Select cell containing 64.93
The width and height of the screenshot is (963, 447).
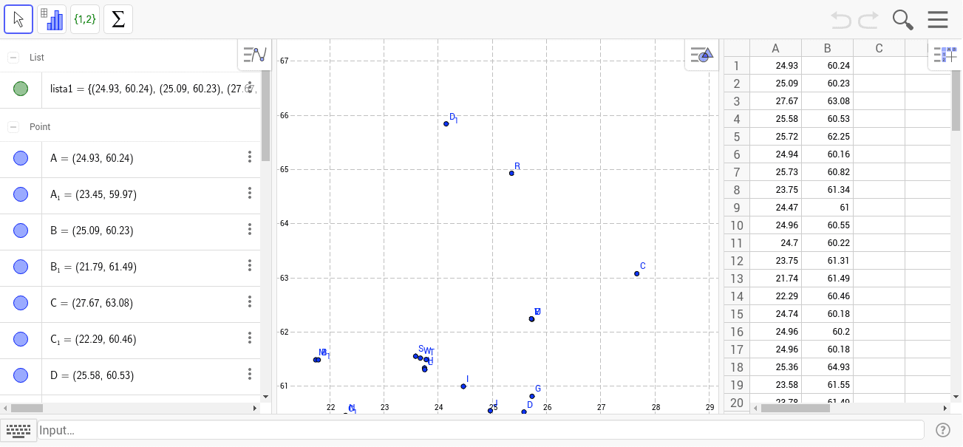[827, 367]
